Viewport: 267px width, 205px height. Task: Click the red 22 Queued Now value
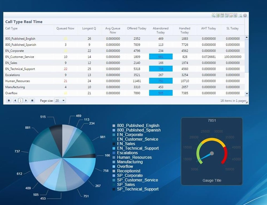[x=66, y=69]
